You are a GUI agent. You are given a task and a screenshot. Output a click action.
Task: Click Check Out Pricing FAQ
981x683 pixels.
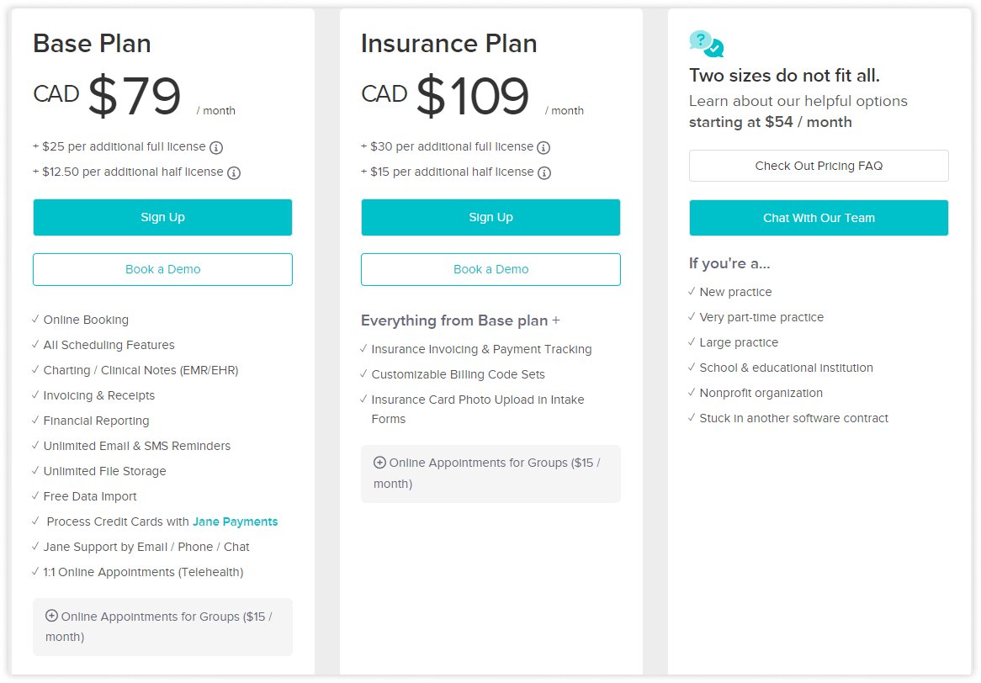coord(818,166)
